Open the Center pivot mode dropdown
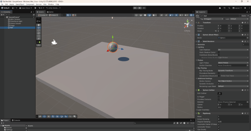Screen dimensions: 251x131 (x=43, y=15)
